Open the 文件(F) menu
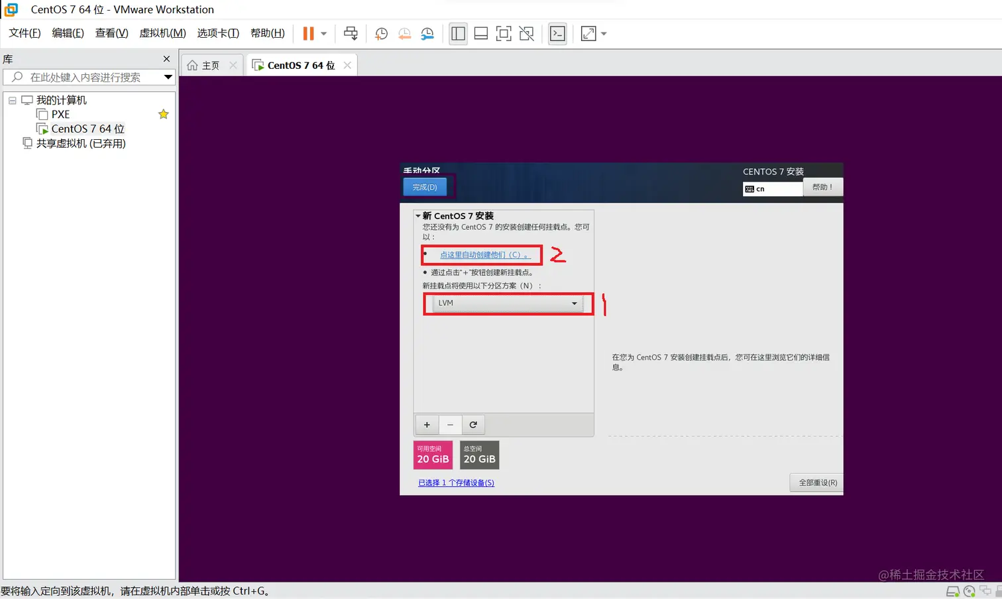The image size is (1002, 599). coord(25,33)
